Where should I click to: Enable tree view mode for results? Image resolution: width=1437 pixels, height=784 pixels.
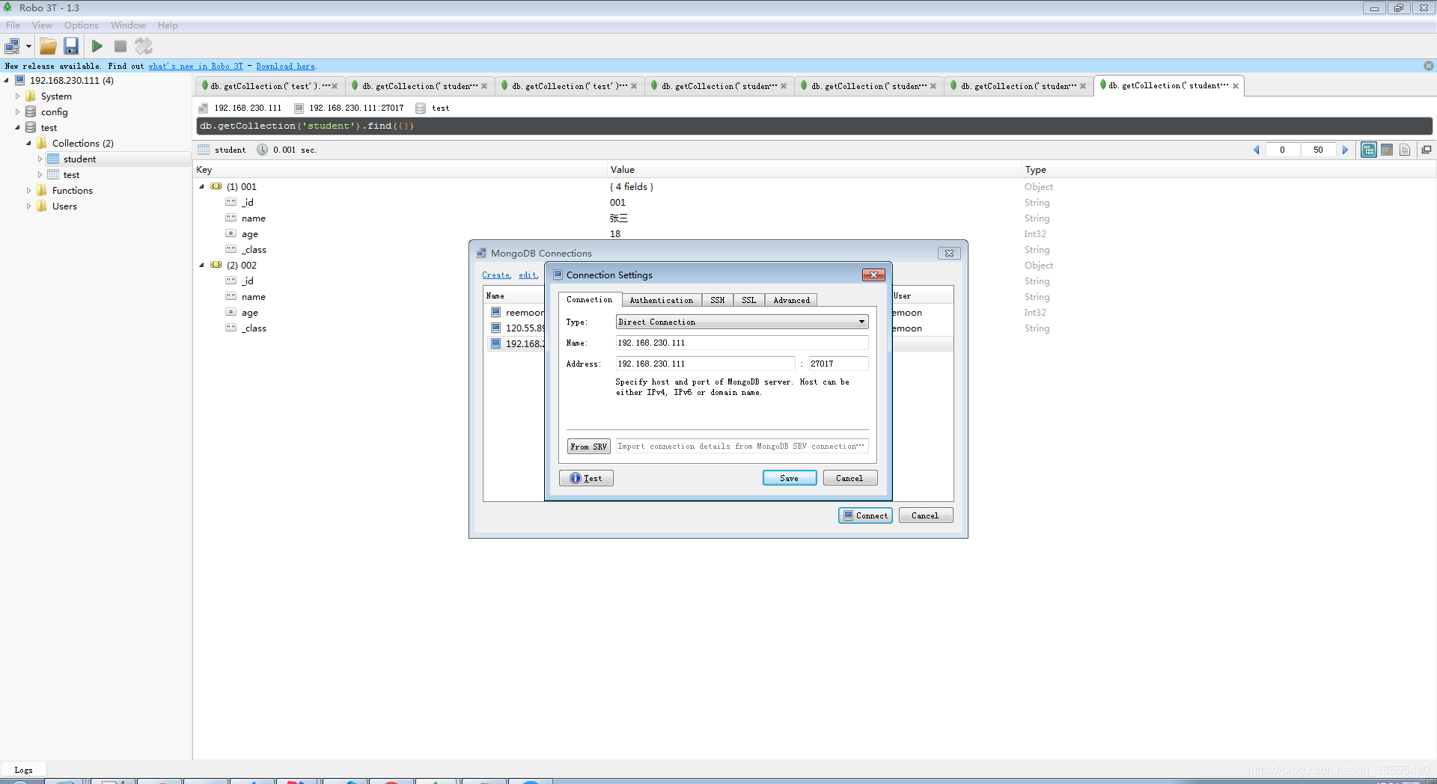pyautogui.click(x=1369, y=150)
